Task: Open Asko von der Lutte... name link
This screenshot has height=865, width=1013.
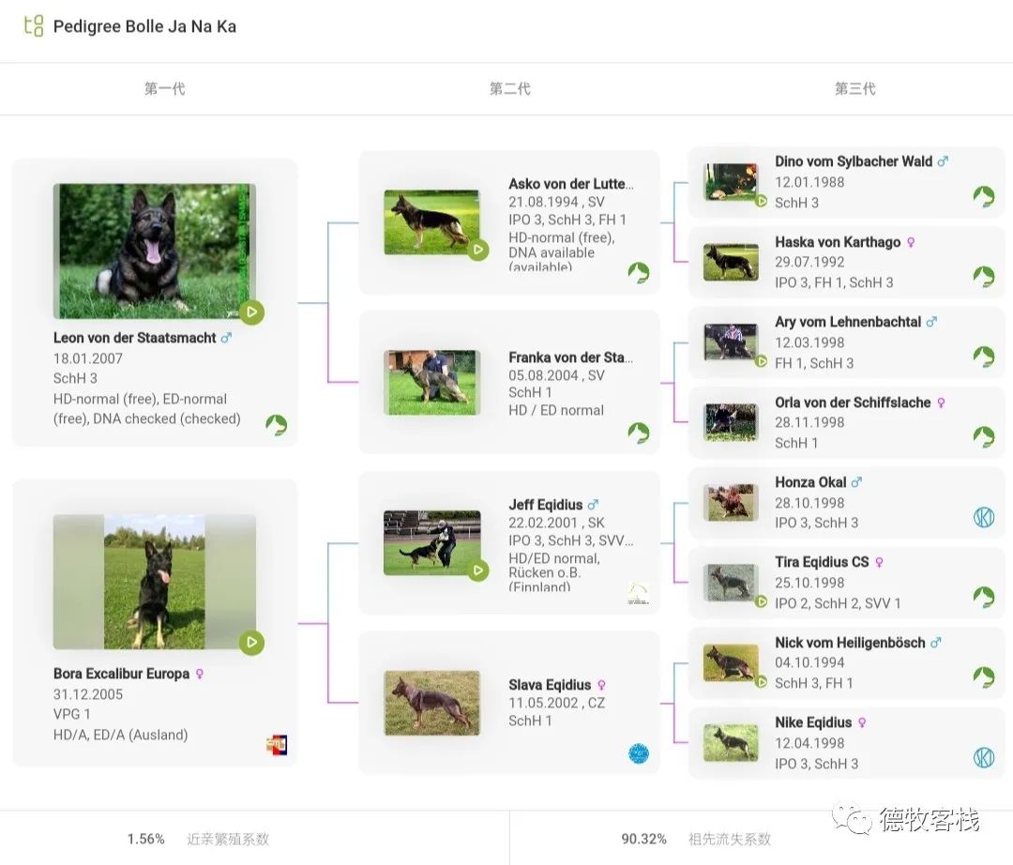Action: pyautogui.click(x=571, y=184)
